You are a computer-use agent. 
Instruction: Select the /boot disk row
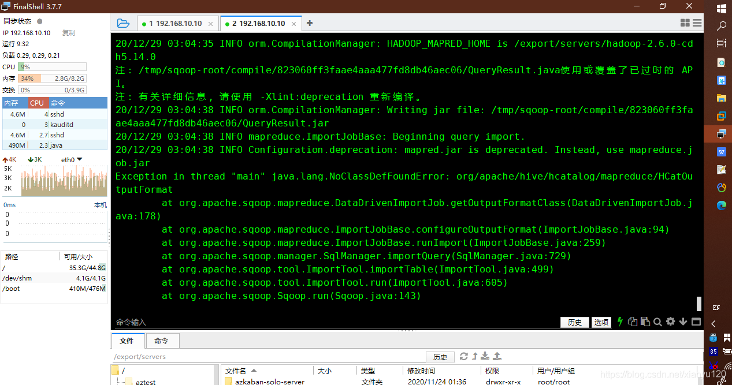[54, 289]
